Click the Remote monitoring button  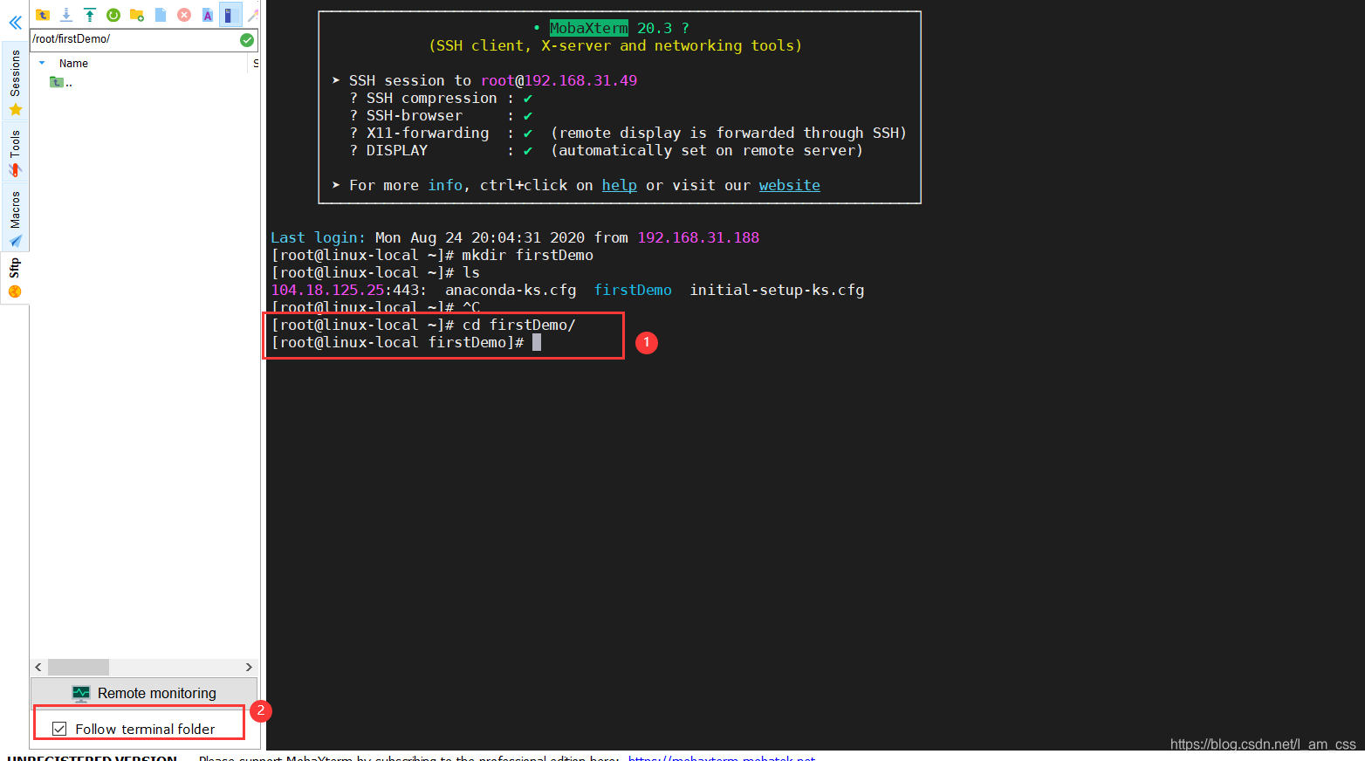(144, 693)
